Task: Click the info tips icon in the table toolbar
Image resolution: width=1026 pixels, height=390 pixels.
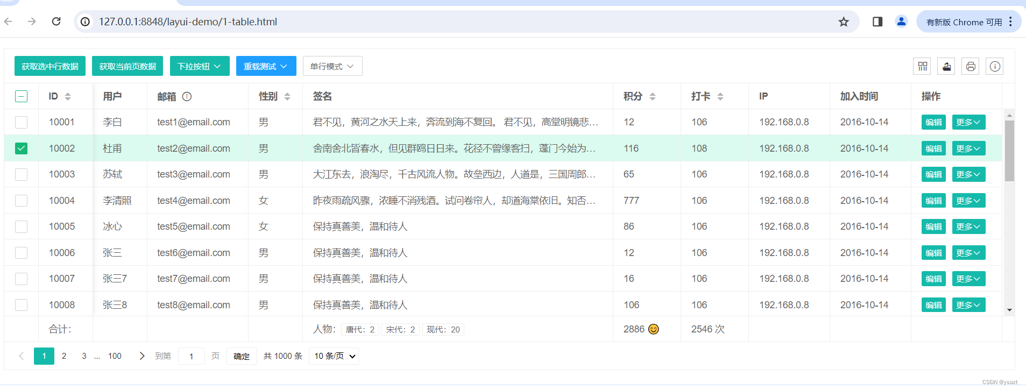Action: pos(995,66)
